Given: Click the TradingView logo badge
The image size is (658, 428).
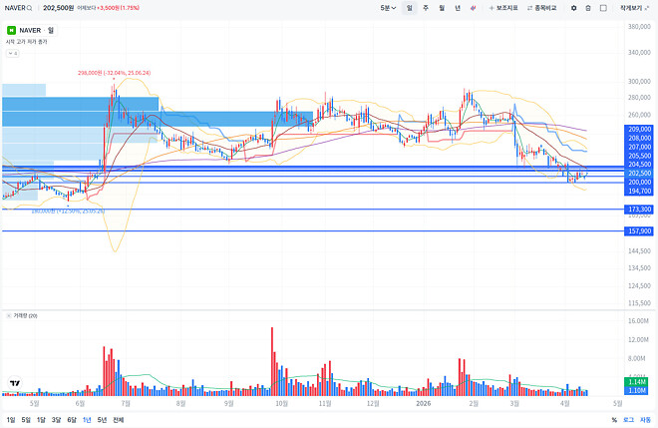Looking at the screenshot, I should tap(15, 383).
